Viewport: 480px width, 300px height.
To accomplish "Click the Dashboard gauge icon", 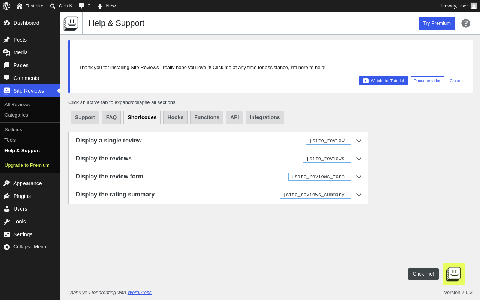I will pos(7,23).
